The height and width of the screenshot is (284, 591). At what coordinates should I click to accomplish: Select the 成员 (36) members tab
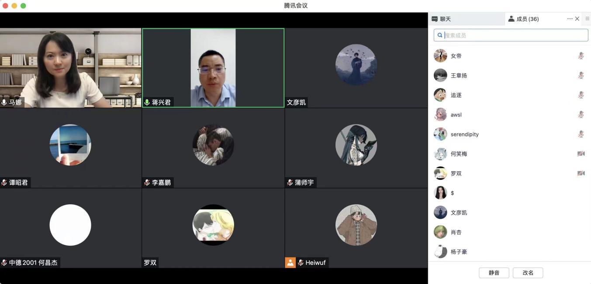coord(523,19)
